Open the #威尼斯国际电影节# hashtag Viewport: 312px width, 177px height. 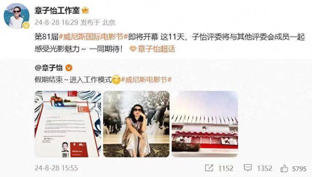(x=93, y=37)
